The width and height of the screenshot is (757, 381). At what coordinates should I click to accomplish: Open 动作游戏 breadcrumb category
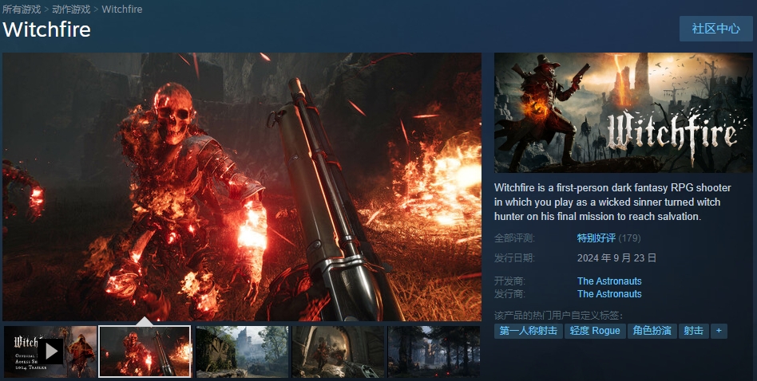click(x=71, y=9)
